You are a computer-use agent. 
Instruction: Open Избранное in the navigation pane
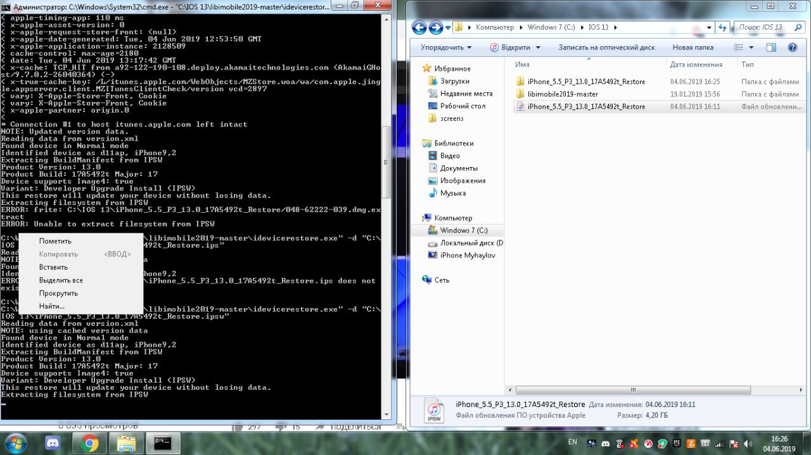(x=452, y=68)
